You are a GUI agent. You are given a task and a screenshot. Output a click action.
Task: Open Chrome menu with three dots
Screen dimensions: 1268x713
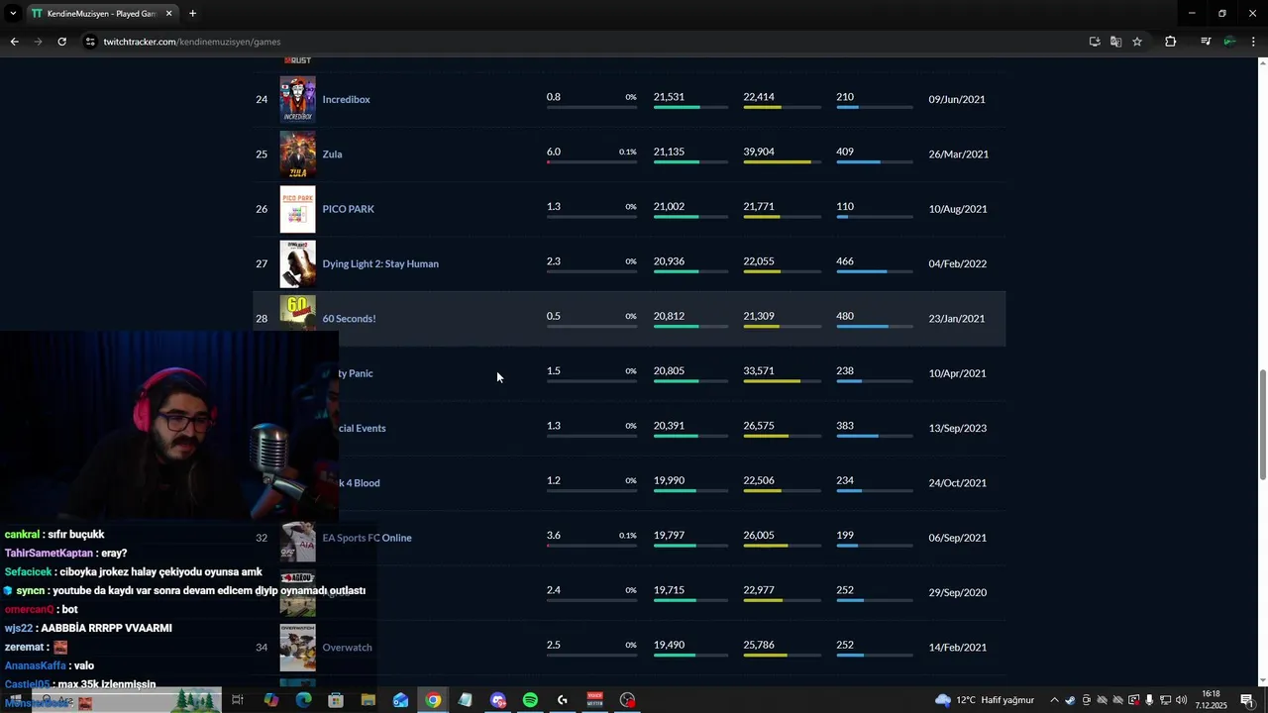[x=1253, y=42]
